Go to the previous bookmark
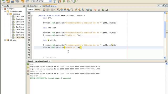 (x=76, y=10)
